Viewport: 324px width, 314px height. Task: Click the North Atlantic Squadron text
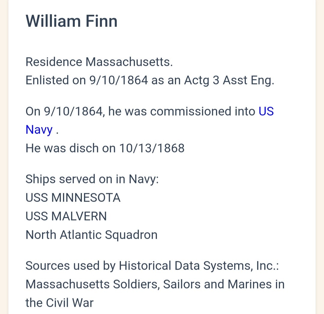[91, 235]
